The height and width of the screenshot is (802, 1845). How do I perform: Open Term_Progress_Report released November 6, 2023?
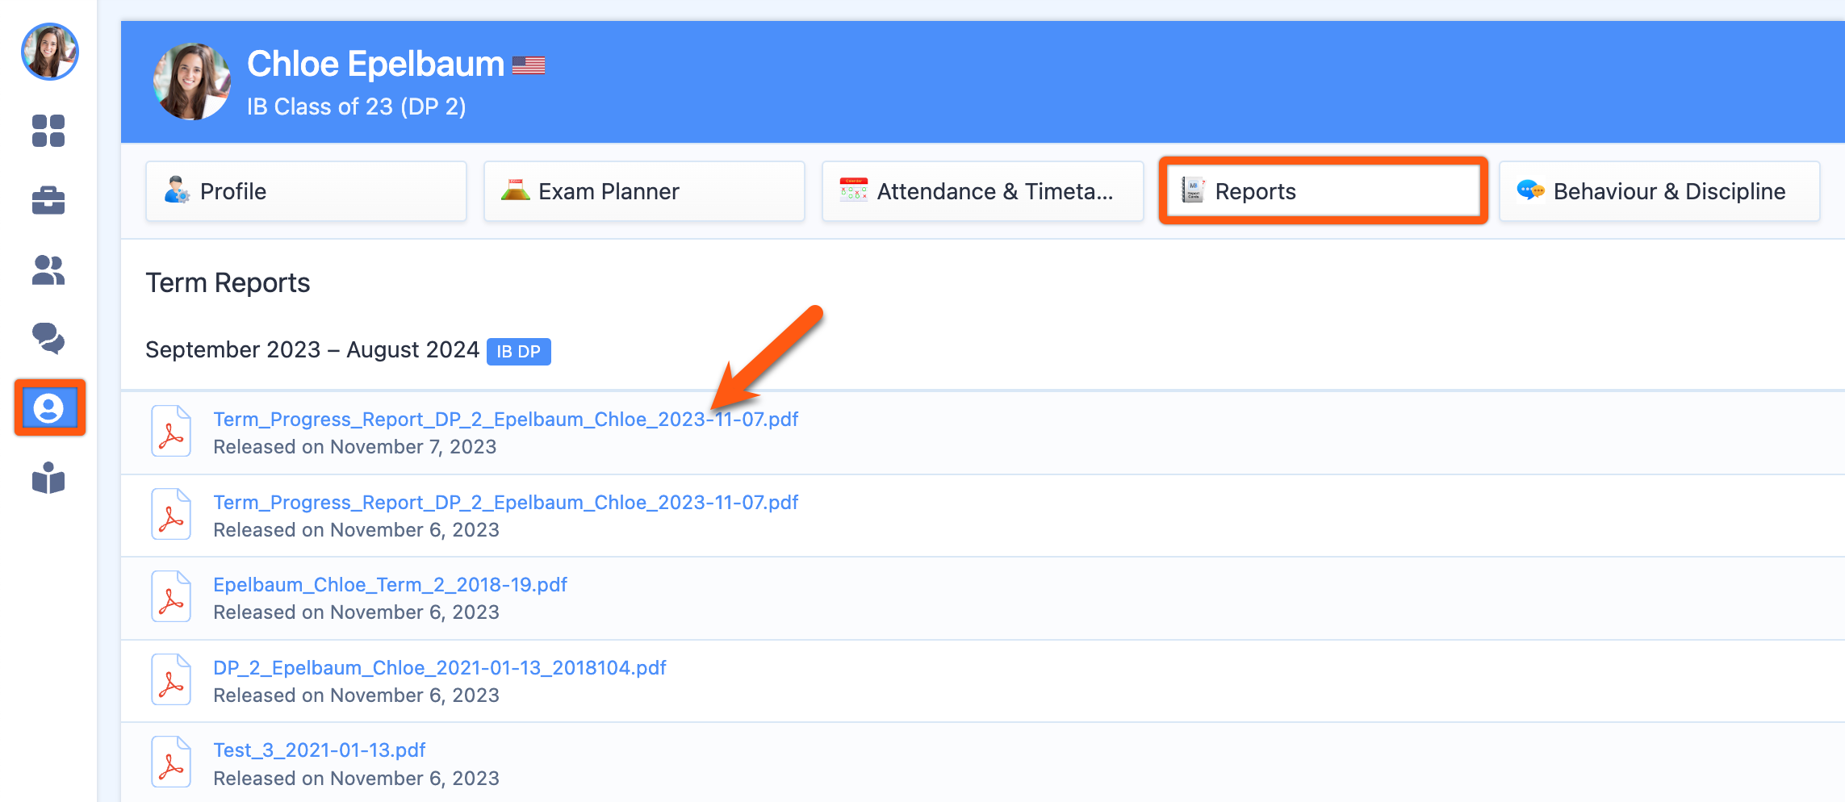pyautogui.click(x=505, y=503)
